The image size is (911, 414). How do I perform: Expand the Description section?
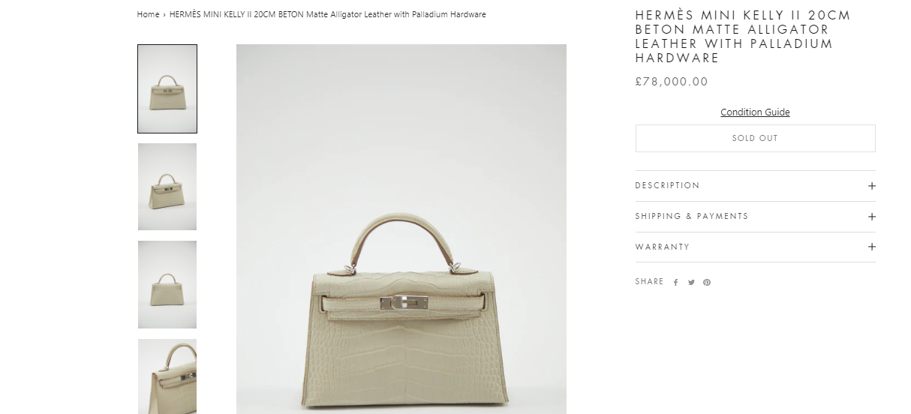(x=755, y=186)
